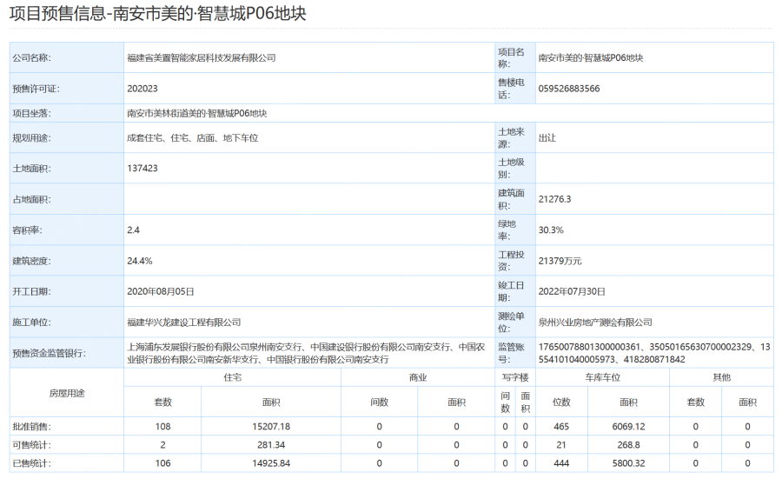
Task: Click sold parking area 5800.32
Action: point(628,463)
